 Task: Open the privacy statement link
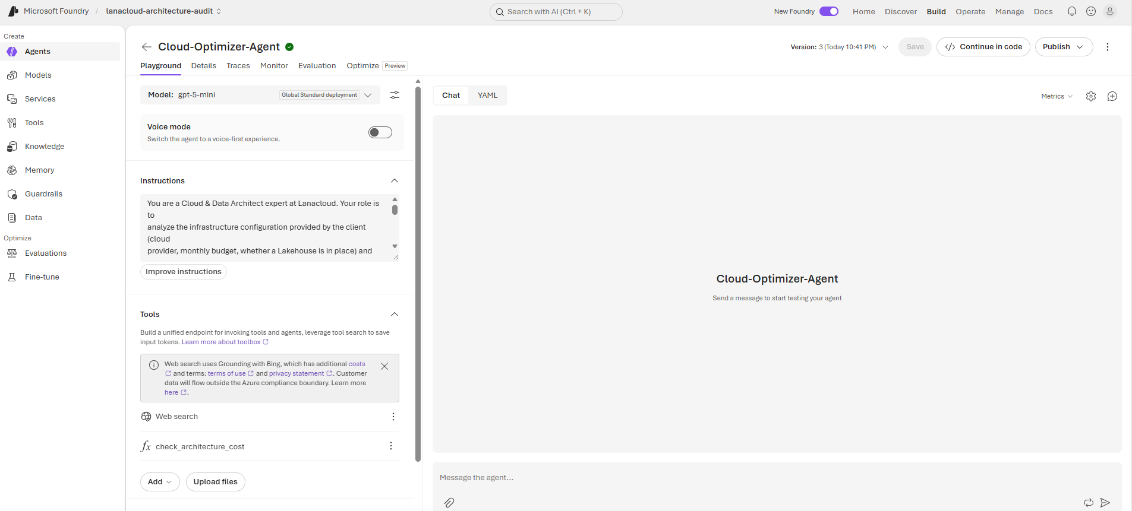coord(301,373)
